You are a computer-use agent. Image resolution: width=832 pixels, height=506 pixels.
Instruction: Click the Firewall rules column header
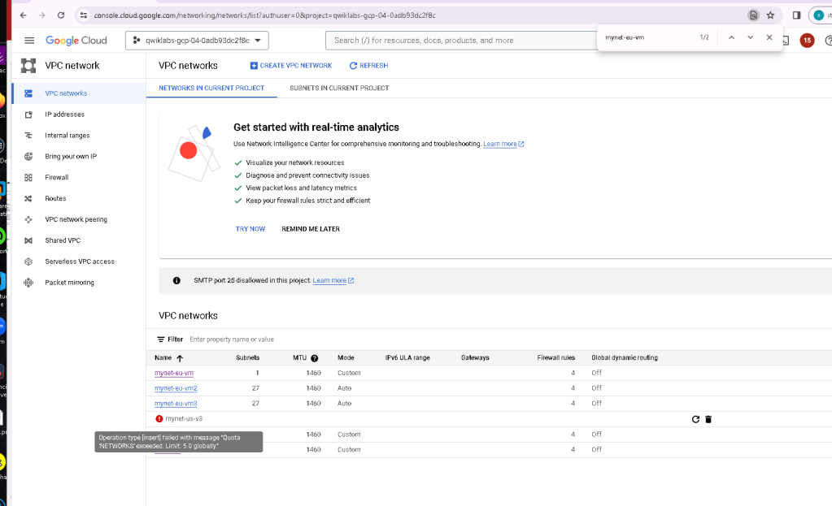pos(555,358)
